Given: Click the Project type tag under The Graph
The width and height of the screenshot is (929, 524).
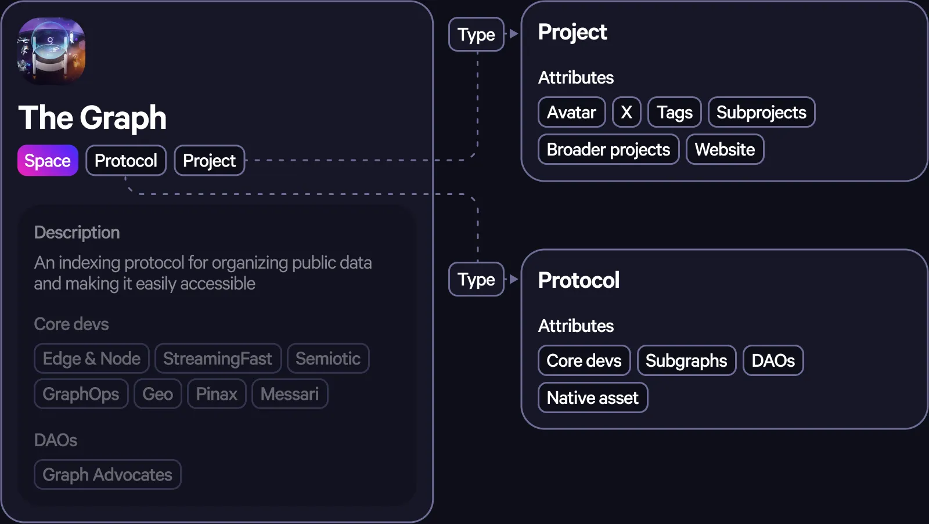Looking at the screenshot, I should point(210,160).
